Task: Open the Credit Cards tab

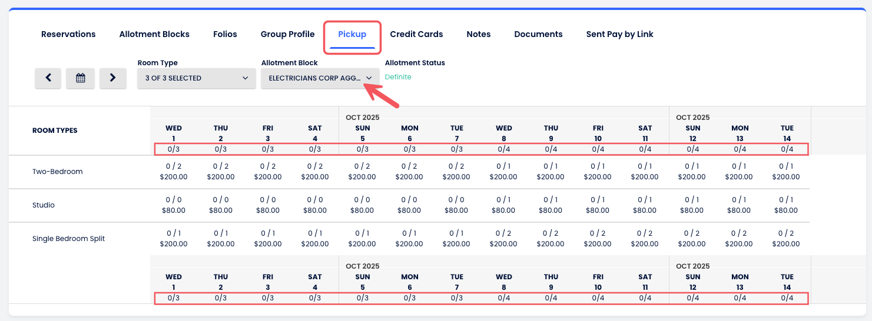Action: 416,34
